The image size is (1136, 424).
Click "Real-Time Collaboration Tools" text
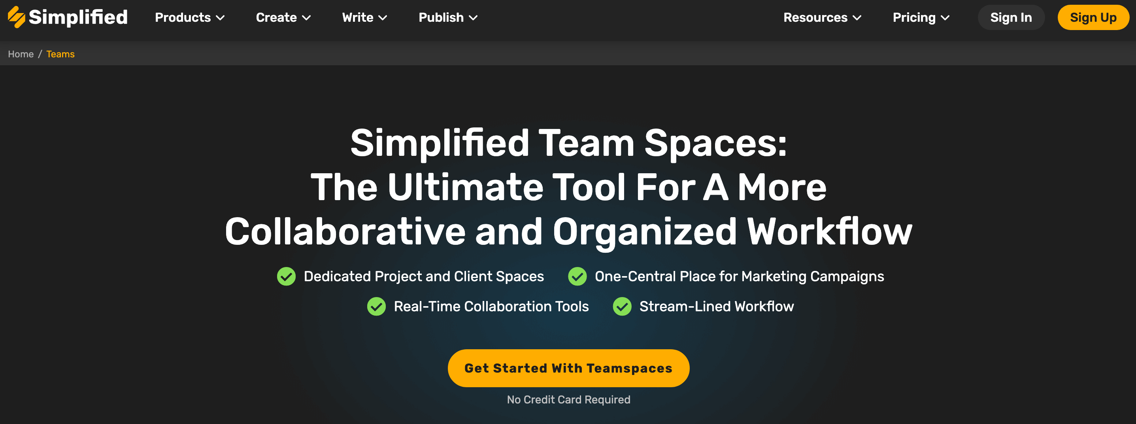(491, 307)
